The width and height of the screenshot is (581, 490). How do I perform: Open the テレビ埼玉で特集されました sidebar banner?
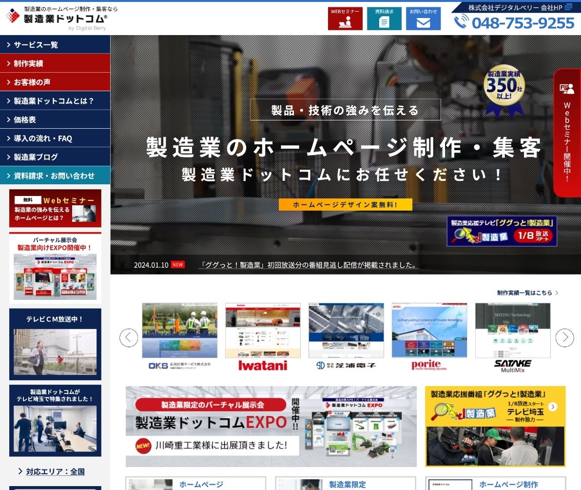point(55,421)
